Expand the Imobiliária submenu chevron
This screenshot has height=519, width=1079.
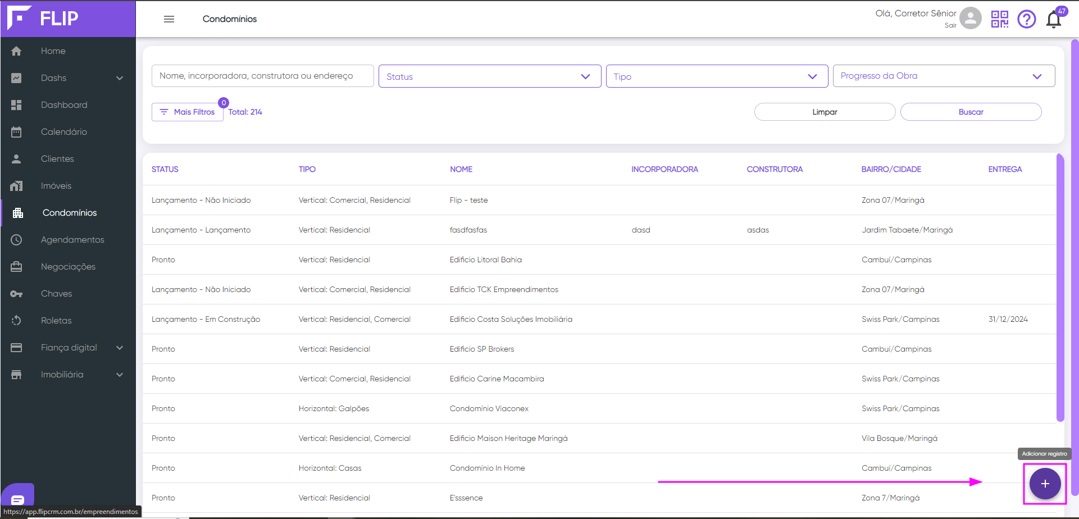pos(120,375)
